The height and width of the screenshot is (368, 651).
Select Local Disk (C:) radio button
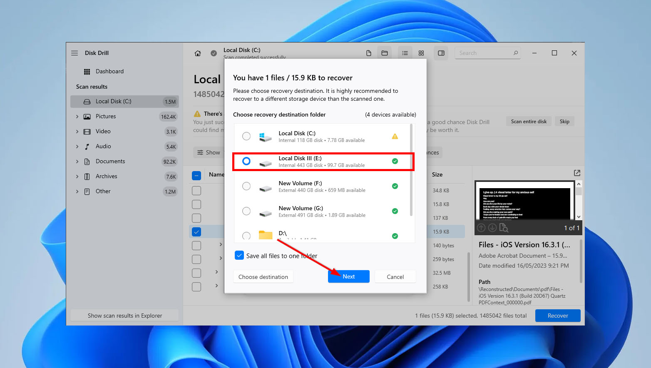click(246, 136)
